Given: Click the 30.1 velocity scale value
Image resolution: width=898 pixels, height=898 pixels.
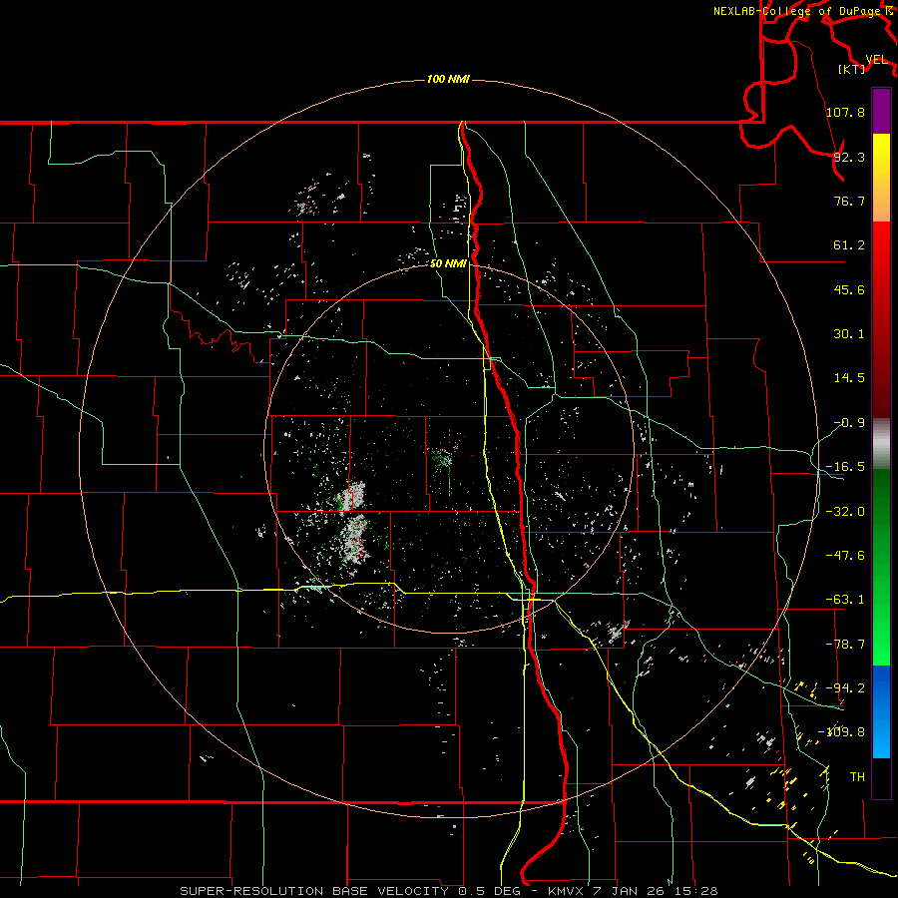Looking at the screenshot, I should [x=849, y=334].
